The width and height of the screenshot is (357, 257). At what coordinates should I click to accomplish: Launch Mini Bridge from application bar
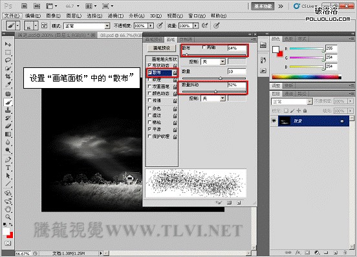(x=37, y=6)
